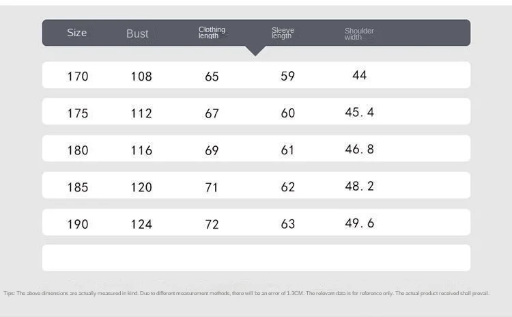Click the downward pointer under the header
This screenshot has width=512, height=317.
coord(255,51)
